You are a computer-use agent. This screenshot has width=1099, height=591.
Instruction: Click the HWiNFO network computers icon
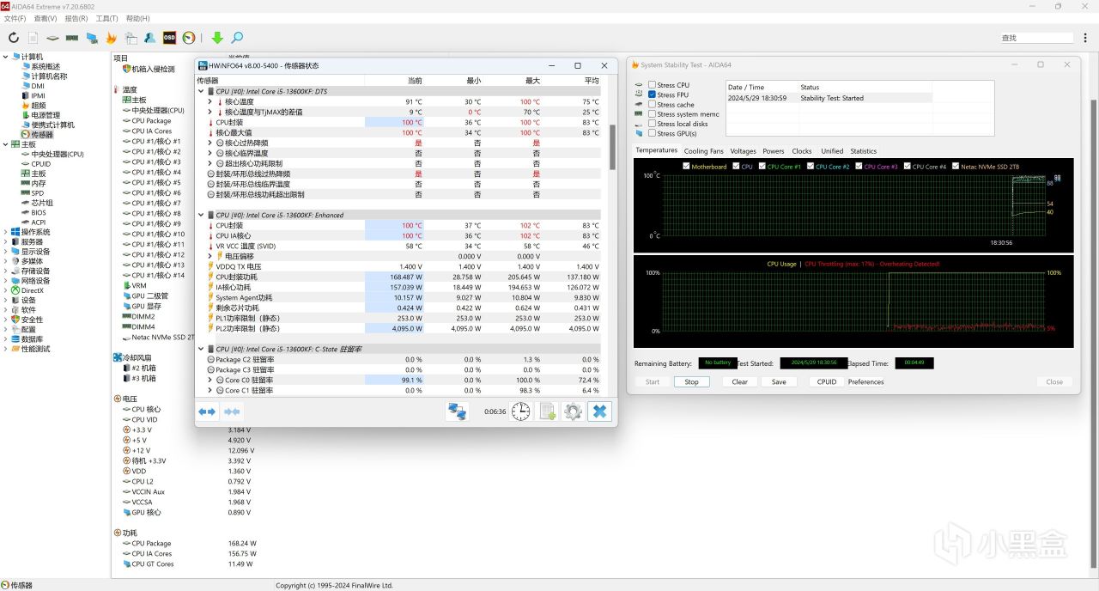457,411
